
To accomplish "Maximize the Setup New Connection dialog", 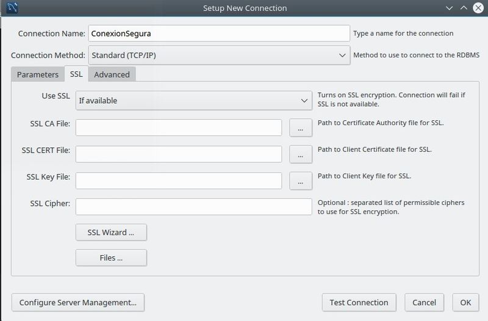I will point(464,8).
